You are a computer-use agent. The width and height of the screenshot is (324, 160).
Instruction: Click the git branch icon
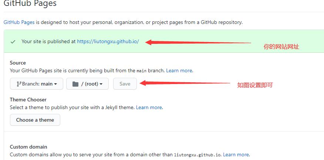[x=19, y=84]
